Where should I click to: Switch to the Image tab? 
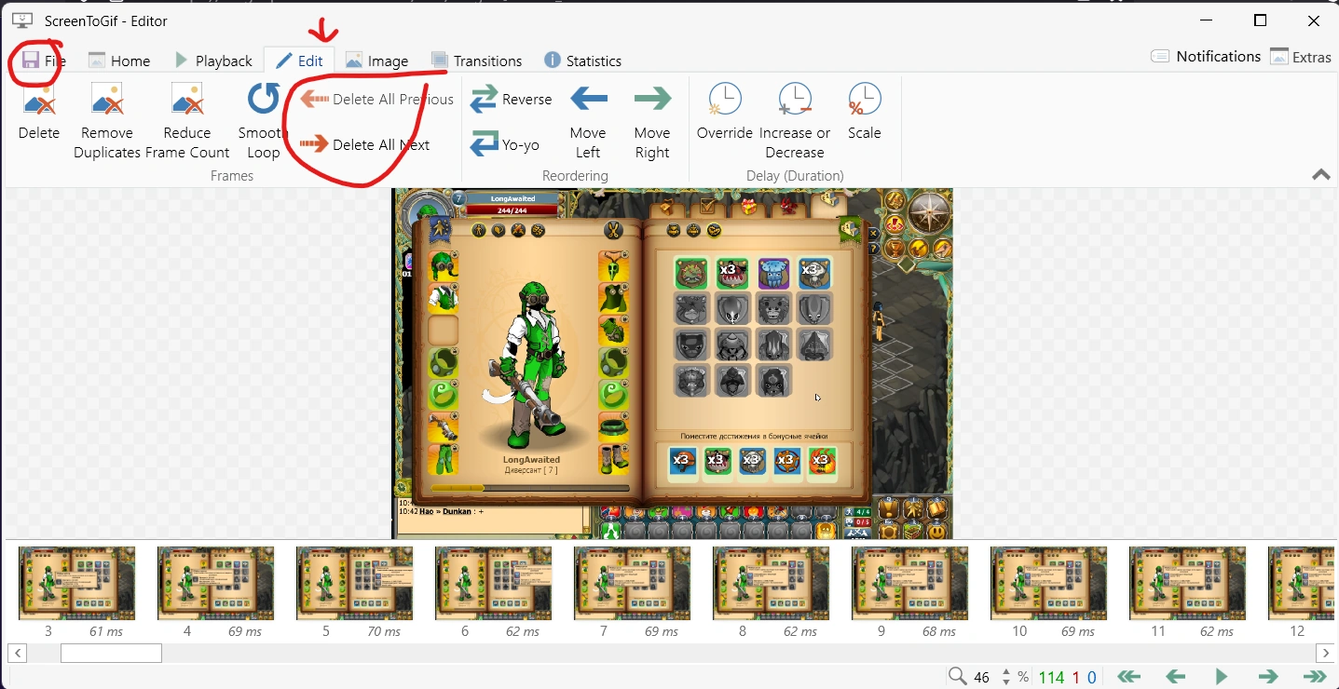click(377, 61)
